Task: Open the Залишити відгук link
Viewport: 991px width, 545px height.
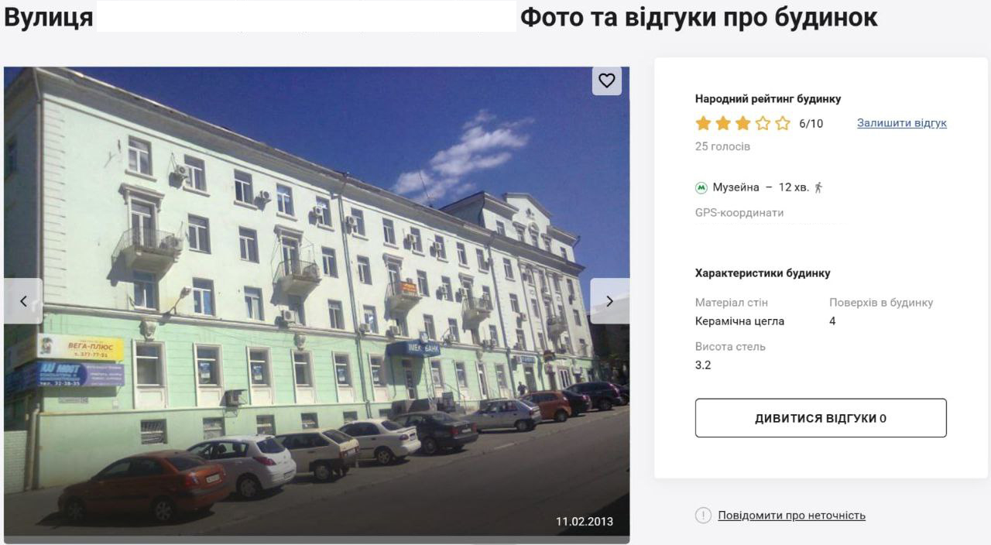Action: click(x=902, y=123)
